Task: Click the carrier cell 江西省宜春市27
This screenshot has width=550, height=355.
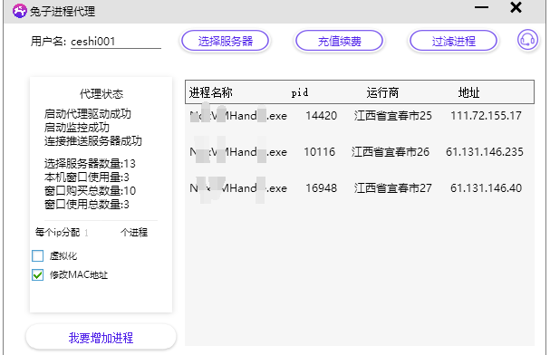Action: (x=393, y=188)
